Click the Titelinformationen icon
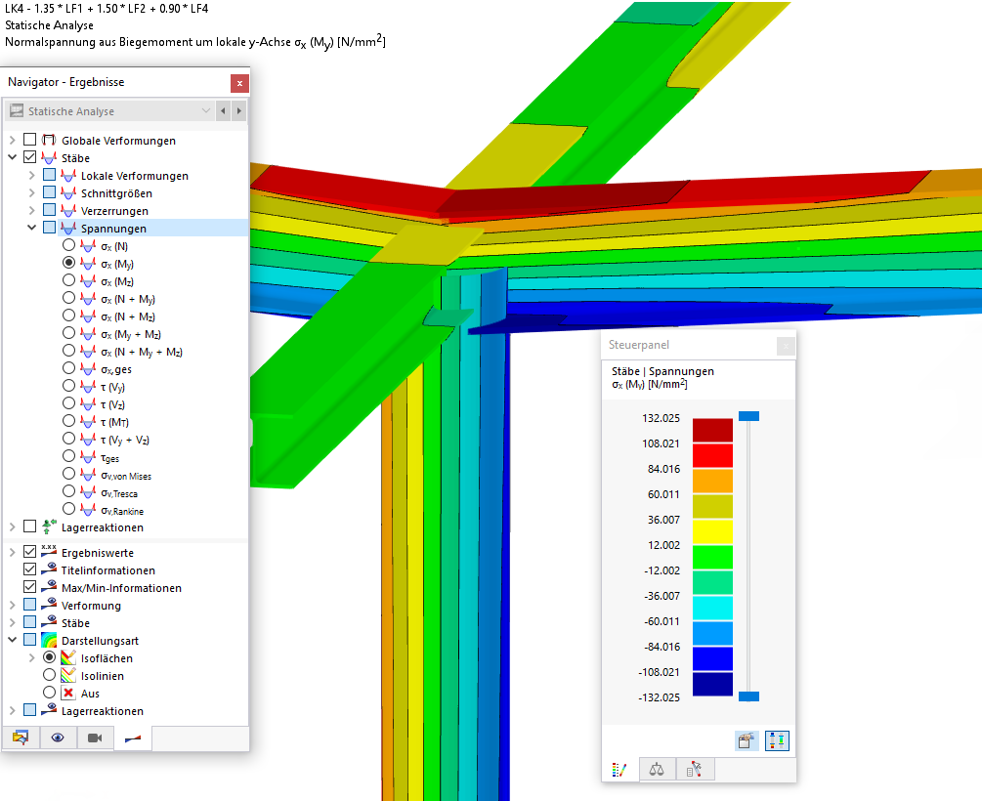Image resolution: width=982 pixels, height=801 pixels. click(x=49, y=569)
